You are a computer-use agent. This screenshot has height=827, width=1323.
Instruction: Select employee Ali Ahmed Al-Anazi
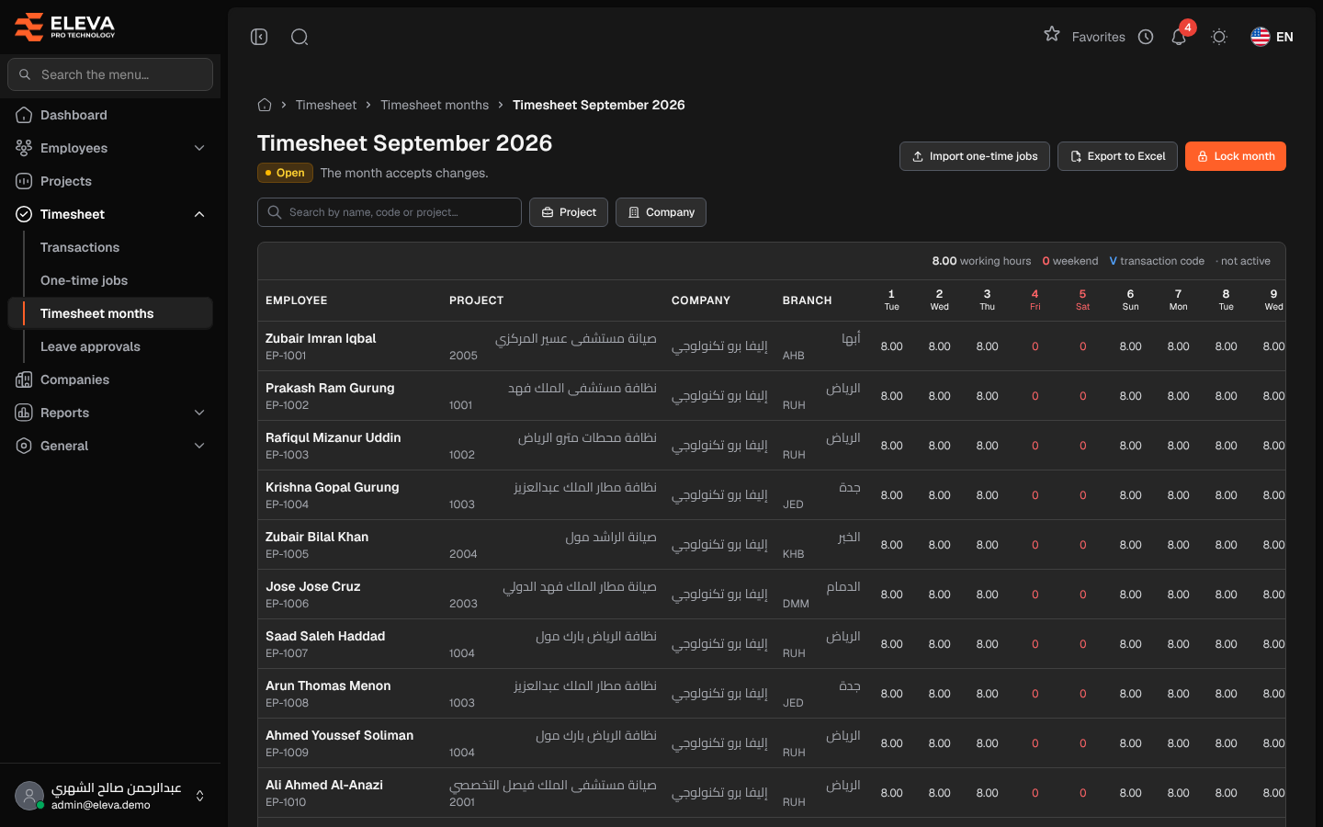[x=324, y=785]
